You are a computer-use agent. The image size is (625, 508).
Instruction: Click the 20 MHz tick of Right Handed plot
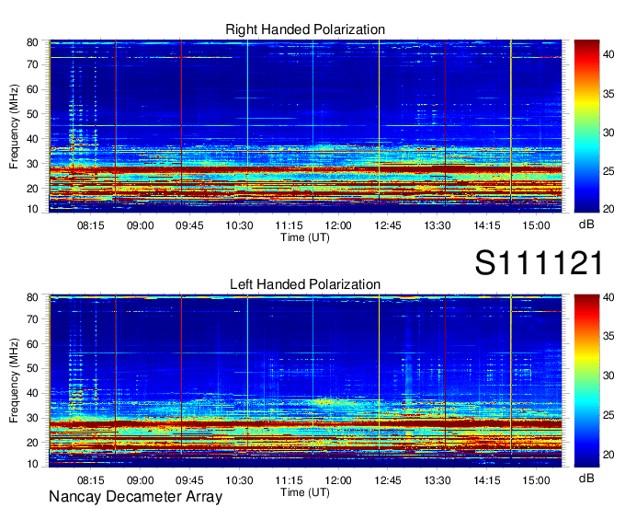[32, 189]
